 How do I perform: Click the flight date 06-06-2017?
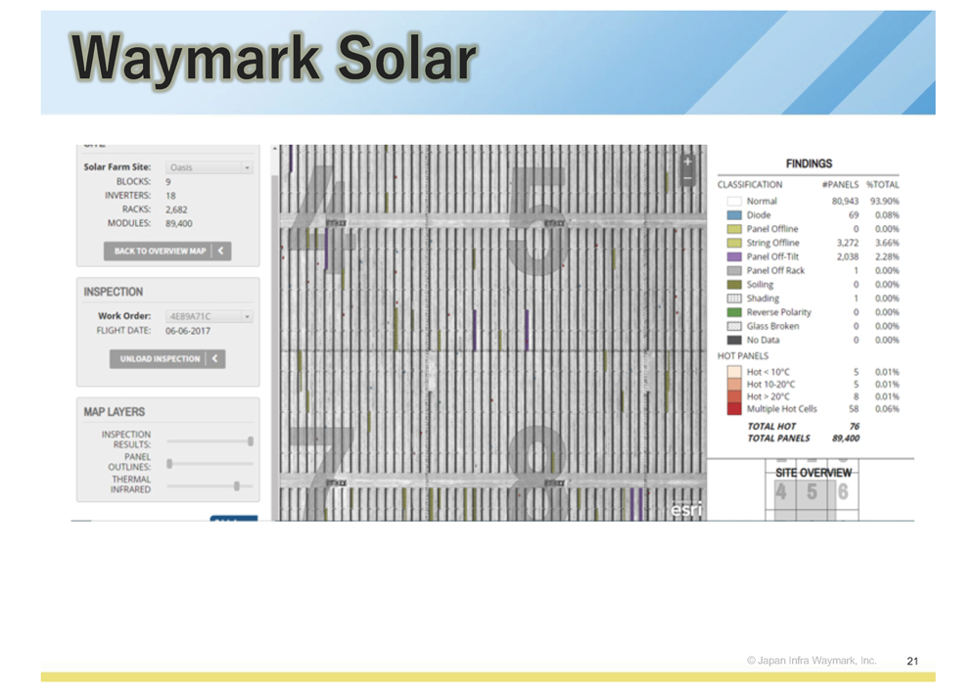[x=188, y=331]
